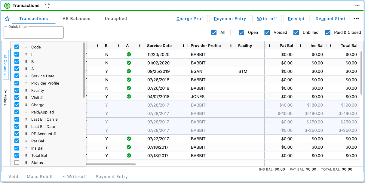Viewport: 365px width, 183px height.
Task: Toggle the Unbilled filter checkbox
Action: coord(296,33)
